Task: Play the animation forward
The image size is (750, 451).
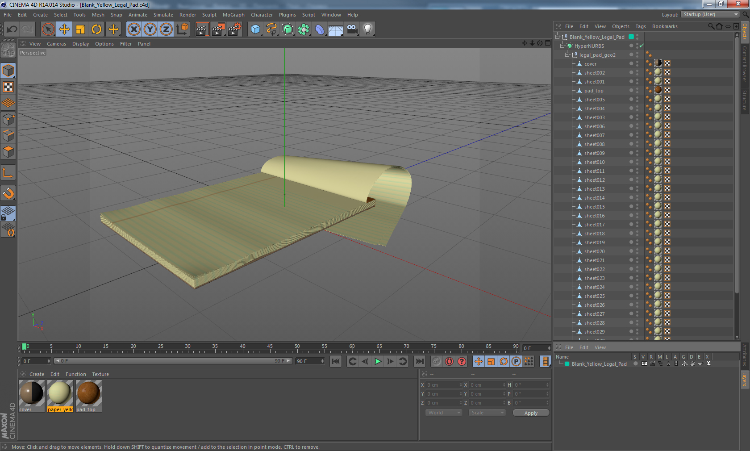Action: tap(378, 361)
